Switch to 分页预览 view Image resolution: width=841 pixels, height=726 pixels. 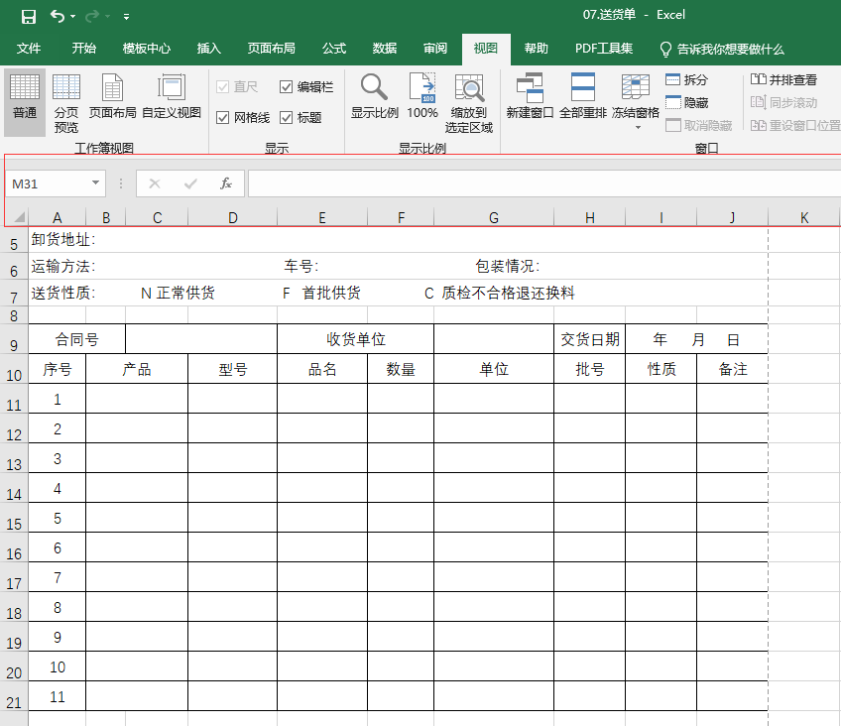(x=65, y=97)
